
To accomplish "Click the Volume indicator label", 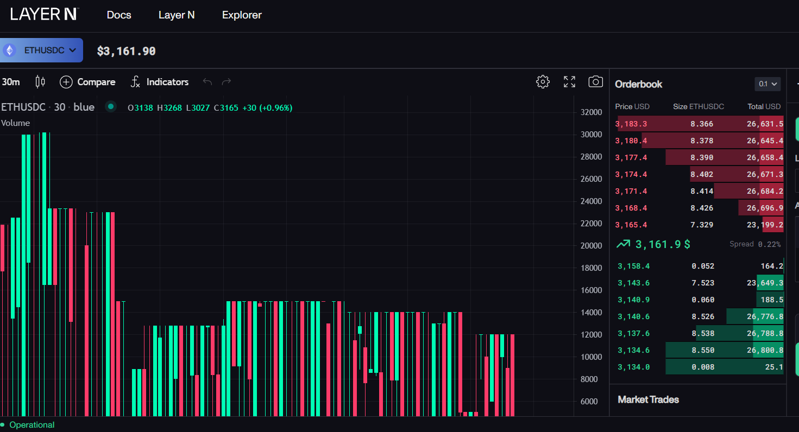I will tap(15, 123).
